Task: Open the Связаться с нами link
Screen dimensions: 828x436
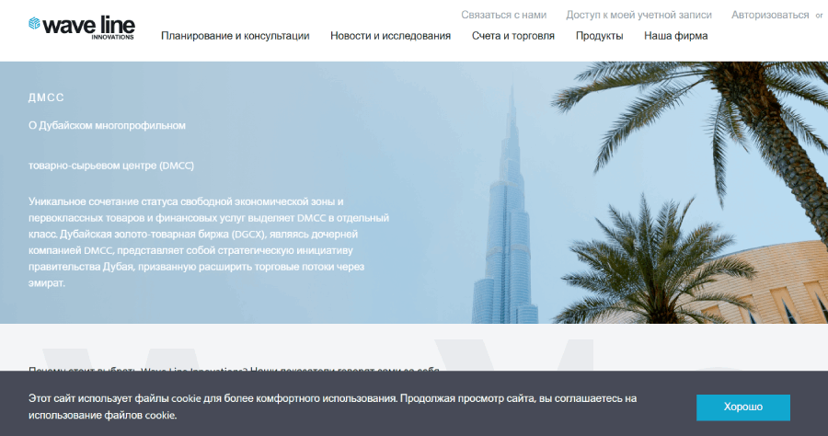Action: pyautogui.click(x=504, y=15)
